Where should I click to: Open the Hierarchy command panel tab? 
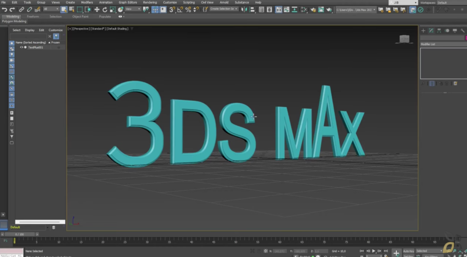click(439, 31)
